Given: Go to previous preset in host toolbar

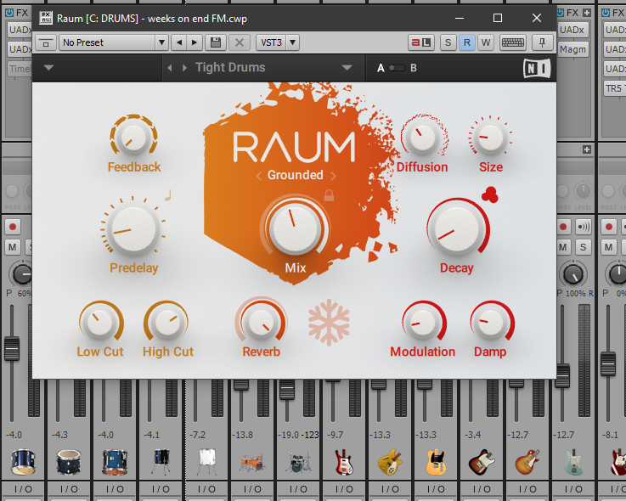Looking at the screenshot, I should tap(179, 42).
